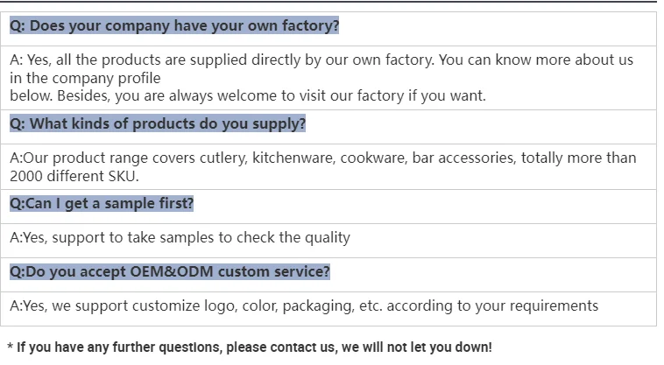
Task: Click the phrase "bar accessories" in product answer
Action: click(x=495, y=158)
